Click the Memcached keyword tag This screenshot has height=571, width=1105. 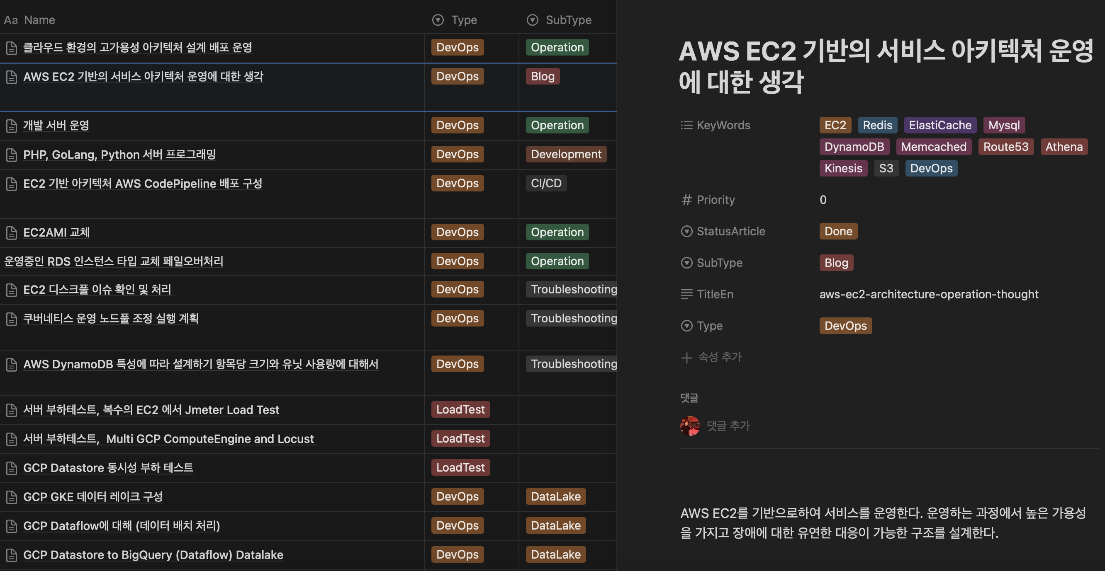[x=933, y=147]
